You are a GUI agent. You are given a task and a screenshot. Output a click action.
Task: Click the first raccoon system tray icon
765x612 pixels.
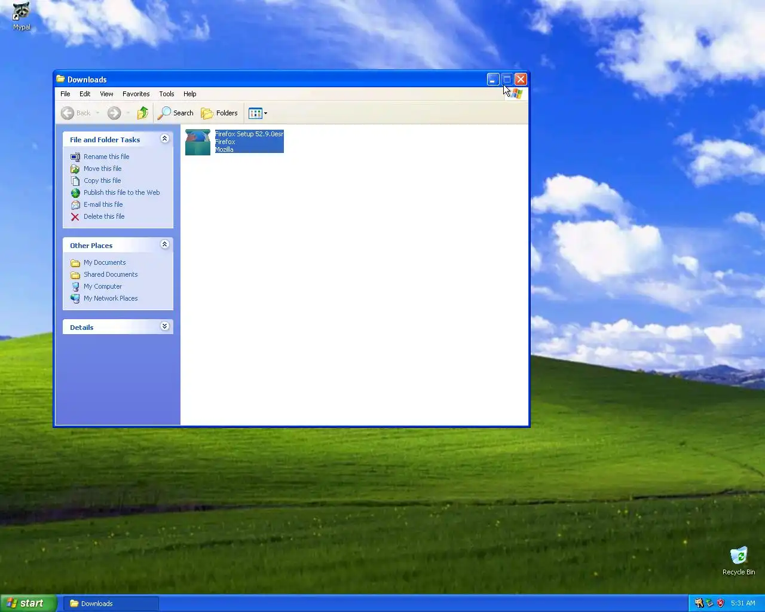pyautogui.click(x=699, y=603)
